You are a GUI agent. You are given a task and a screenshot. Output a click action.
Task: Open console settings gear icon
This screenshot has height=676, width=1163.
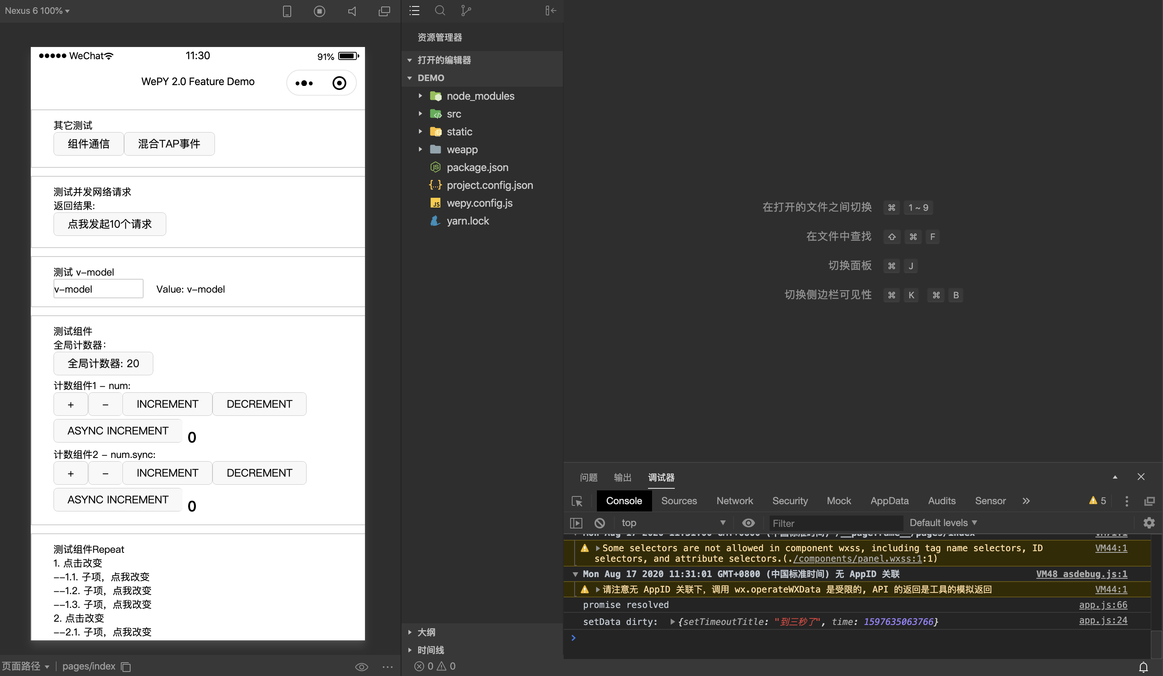tap(1149, 523)
